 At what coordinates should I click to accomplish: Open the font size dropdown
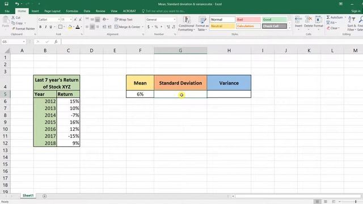point(71,20)
